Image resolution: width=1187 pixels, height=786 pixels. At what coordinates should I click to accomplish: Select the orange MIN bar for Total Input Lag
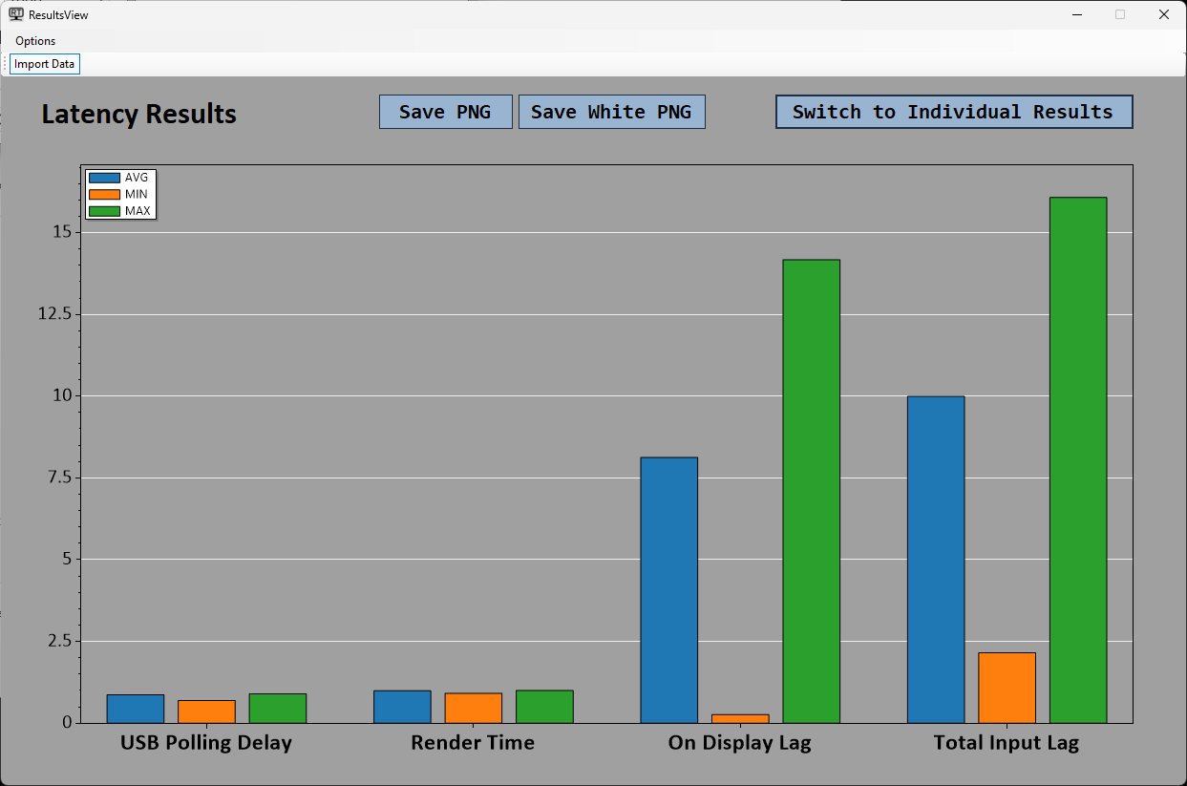1007,688
